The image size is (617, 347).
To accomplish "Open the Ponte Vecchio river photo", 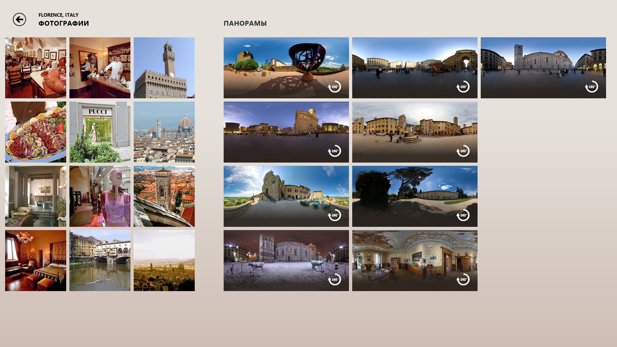I will tap(100, 261).
